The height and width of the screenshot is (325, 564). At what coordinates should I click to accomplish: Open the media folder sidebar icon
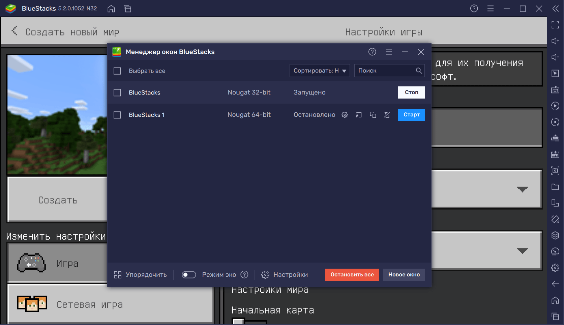pos(555,187)
